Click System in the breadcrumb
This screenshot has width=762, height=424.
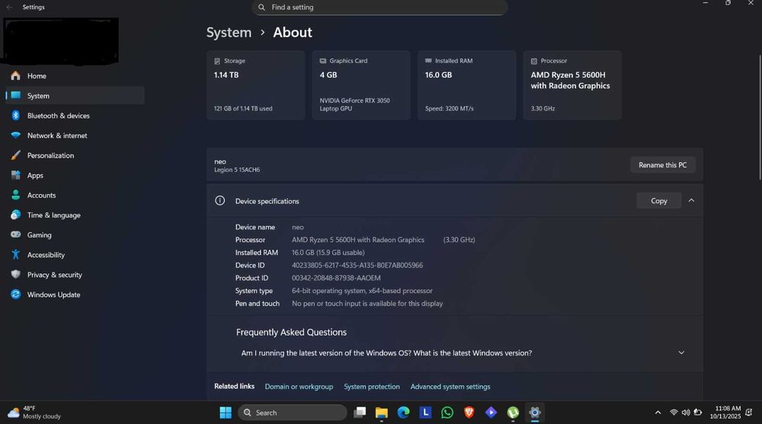tap(229, 33)
